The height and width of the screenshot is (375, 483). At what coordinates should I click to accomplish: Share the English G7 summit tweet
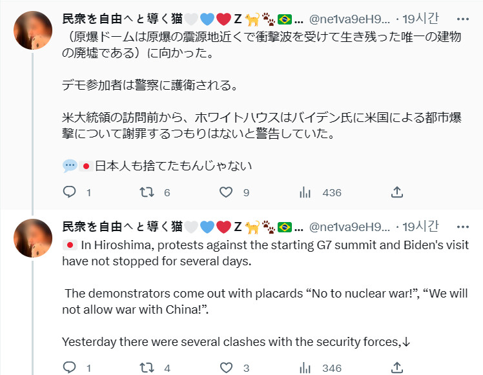[398, 368]
